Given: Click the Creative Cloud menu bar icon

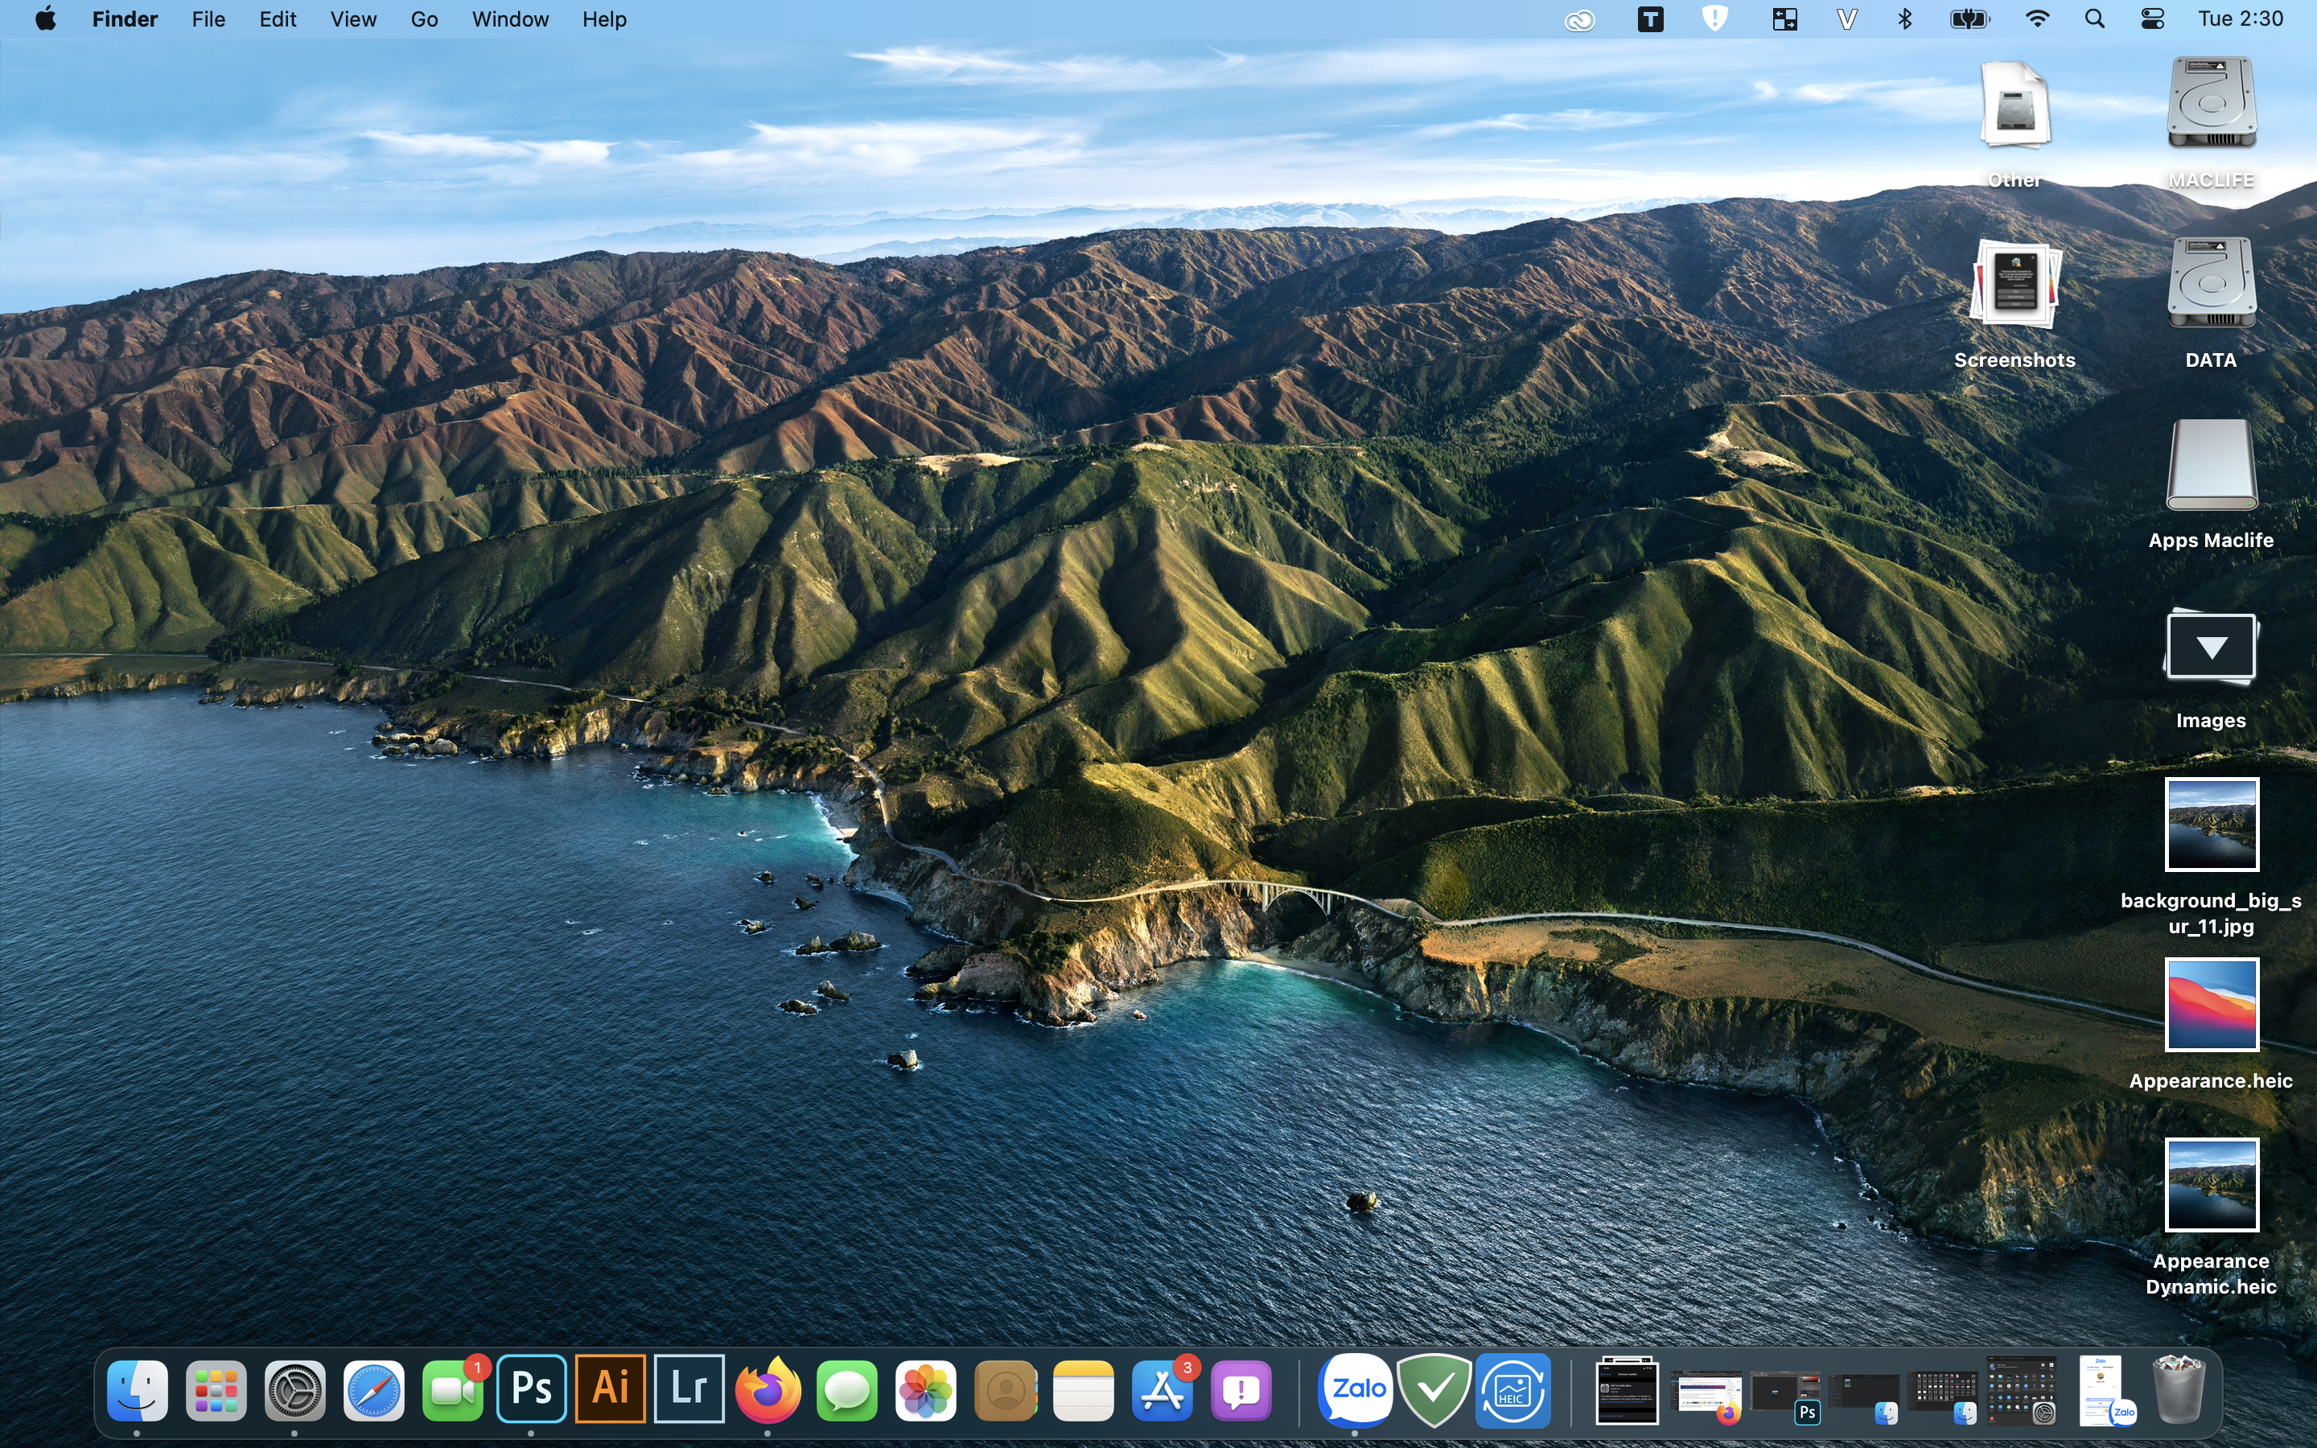Looking at the screenshot, I should click(x=1580, y=19).
